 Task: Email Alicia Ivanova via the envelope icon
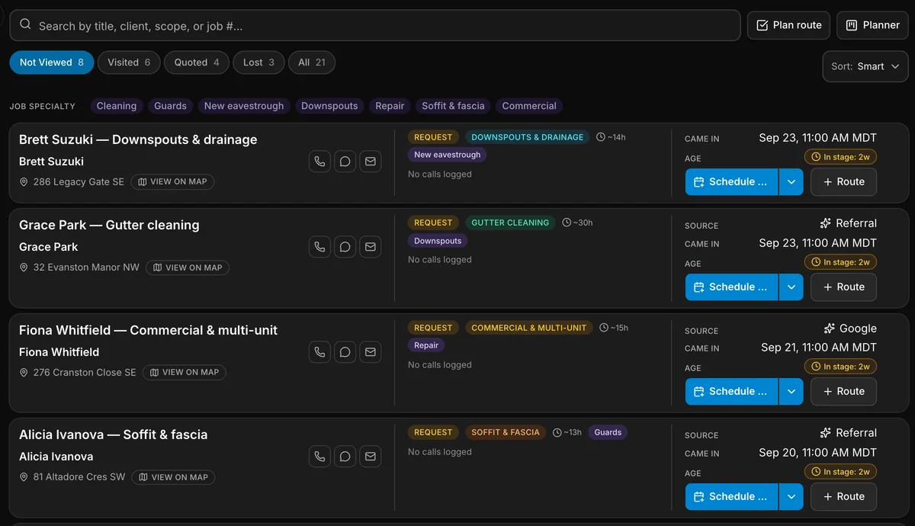(371, 457)
